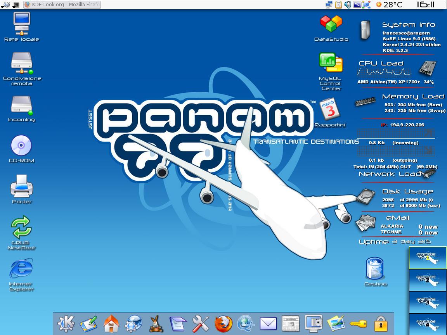
Task: Open the newspaper icon in the dock
Action: point(291,324)
